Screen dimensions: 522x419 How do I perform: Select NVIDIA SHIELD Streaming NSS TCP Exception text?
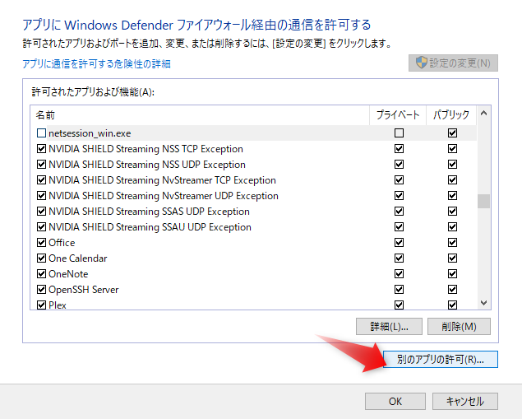[x=146, y=149]
